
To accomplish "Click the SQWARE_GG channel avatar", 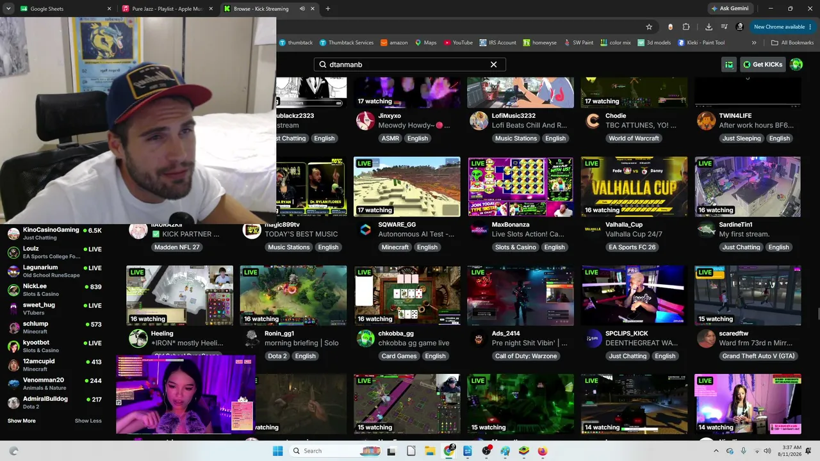I will [x=366, y=229].
